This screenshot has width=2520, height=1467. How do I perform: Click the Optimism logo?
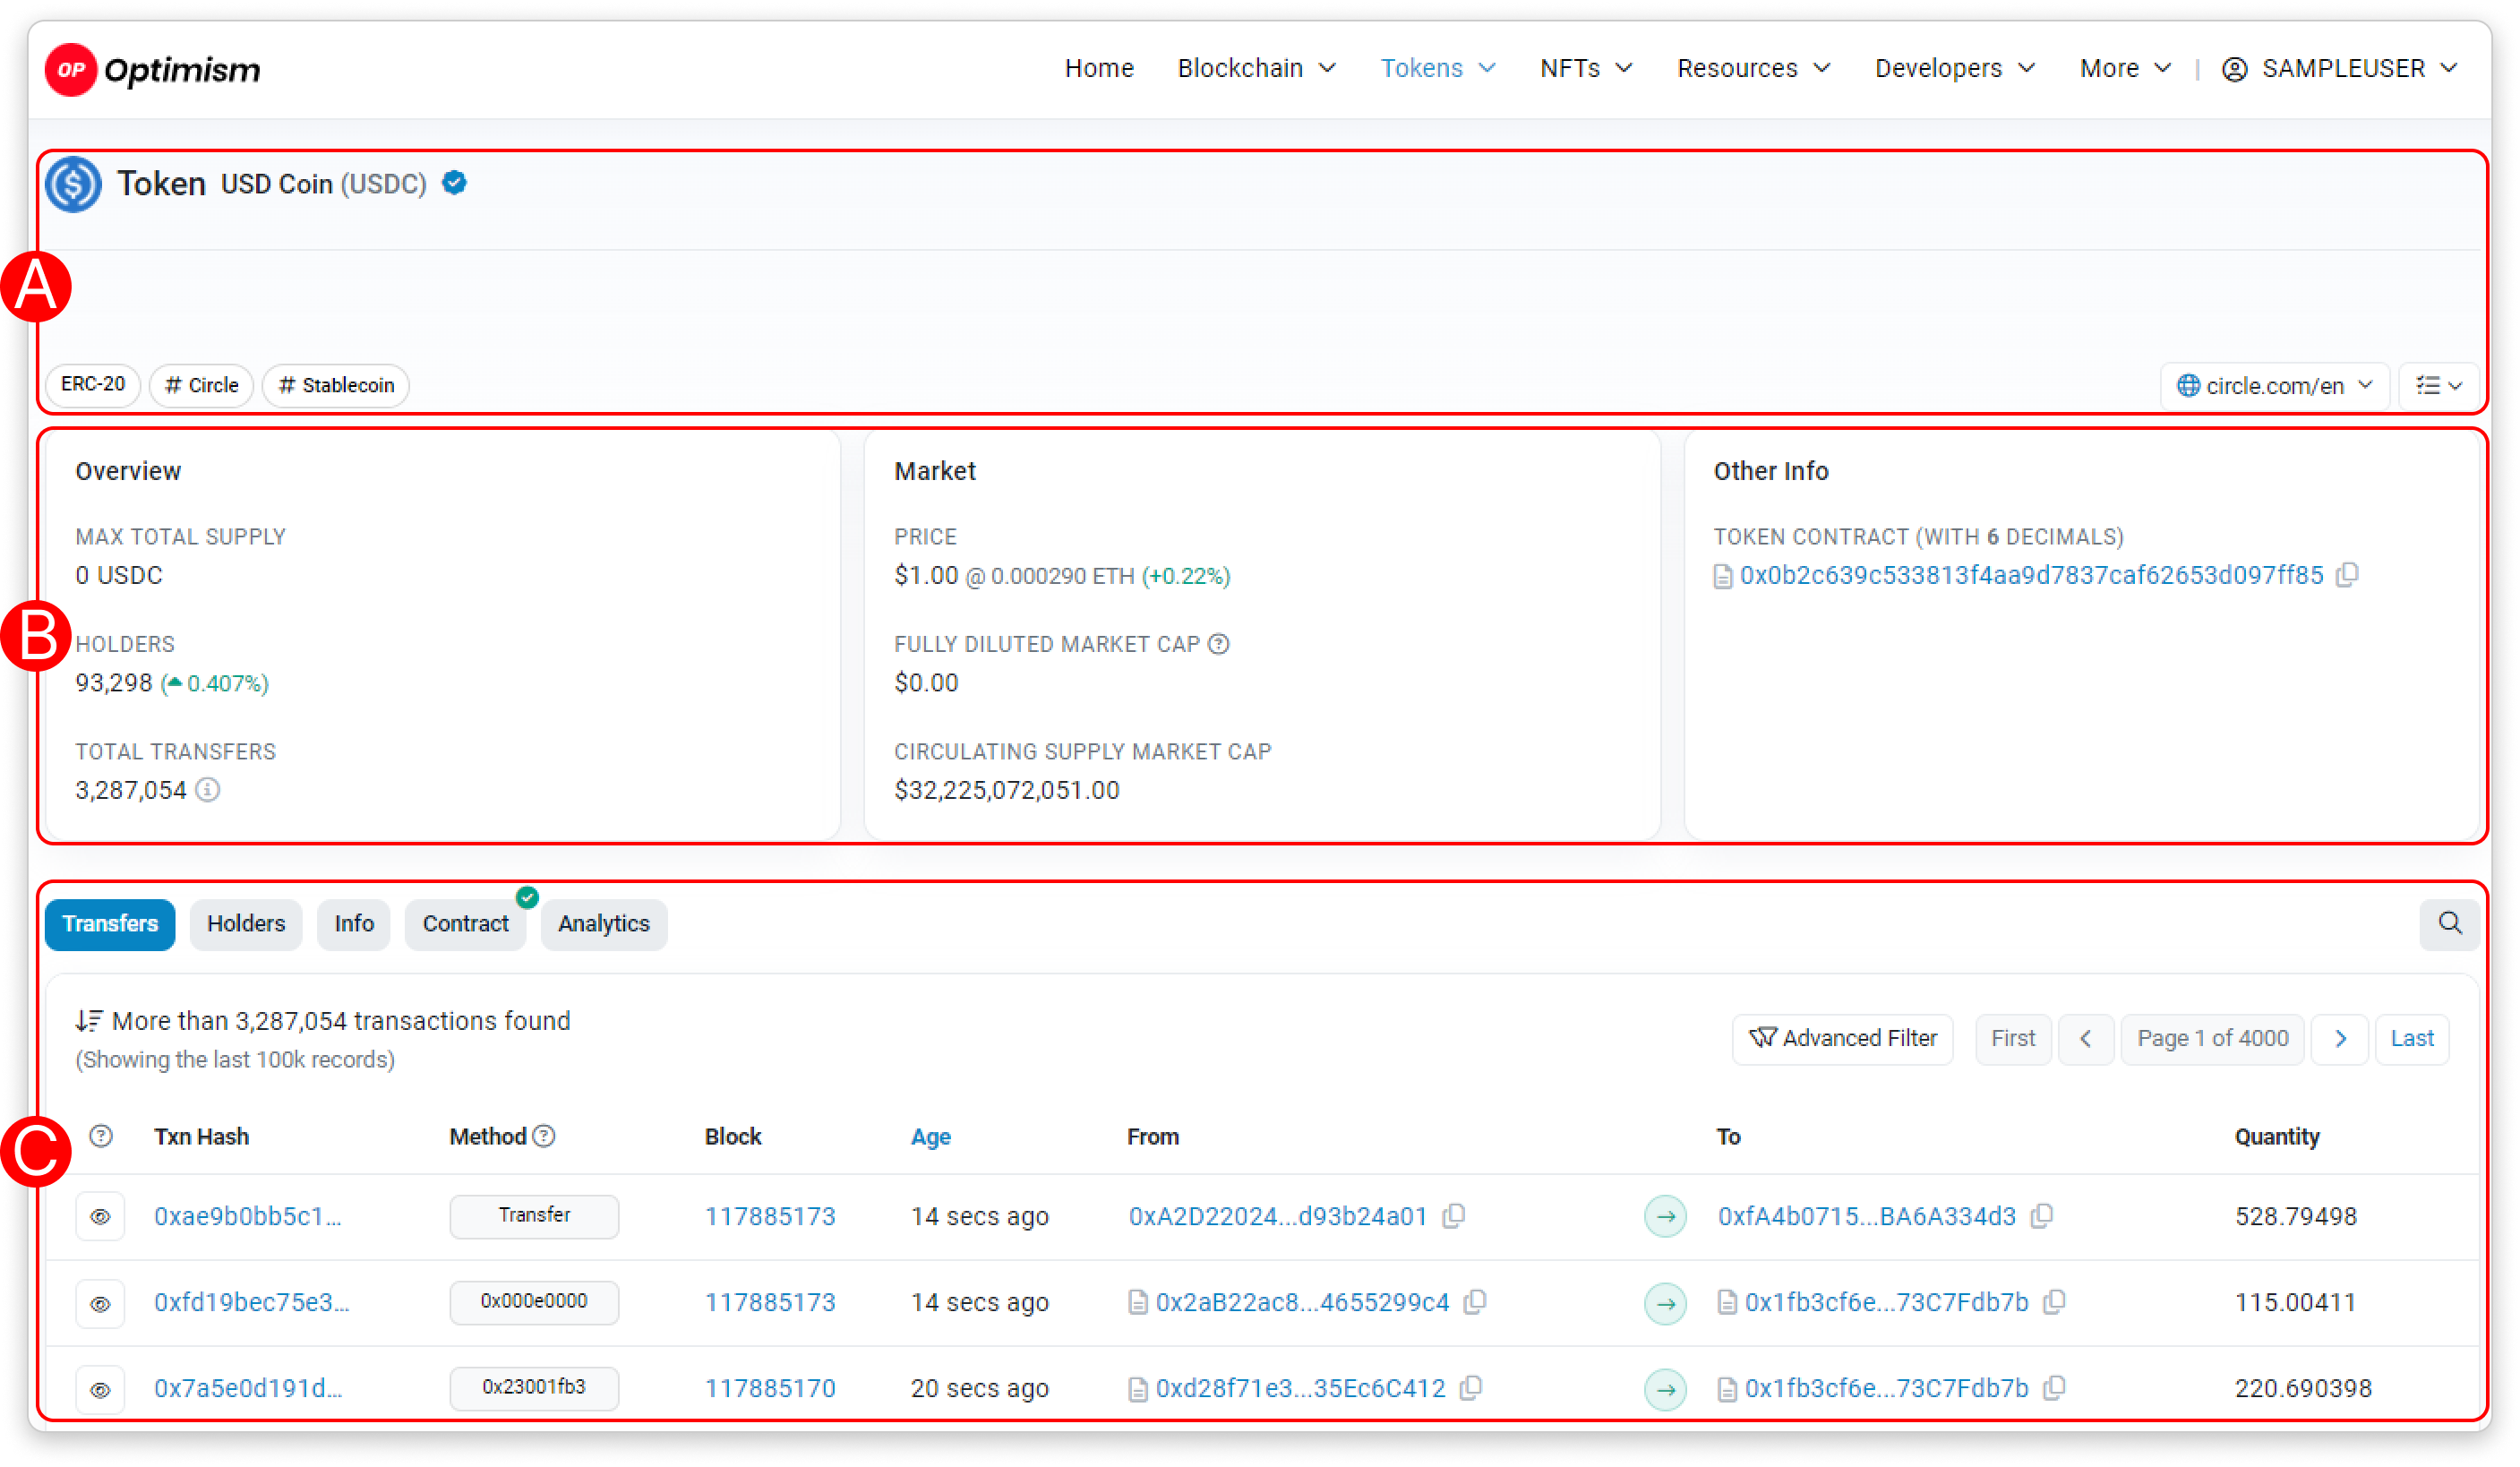point(153,69)
